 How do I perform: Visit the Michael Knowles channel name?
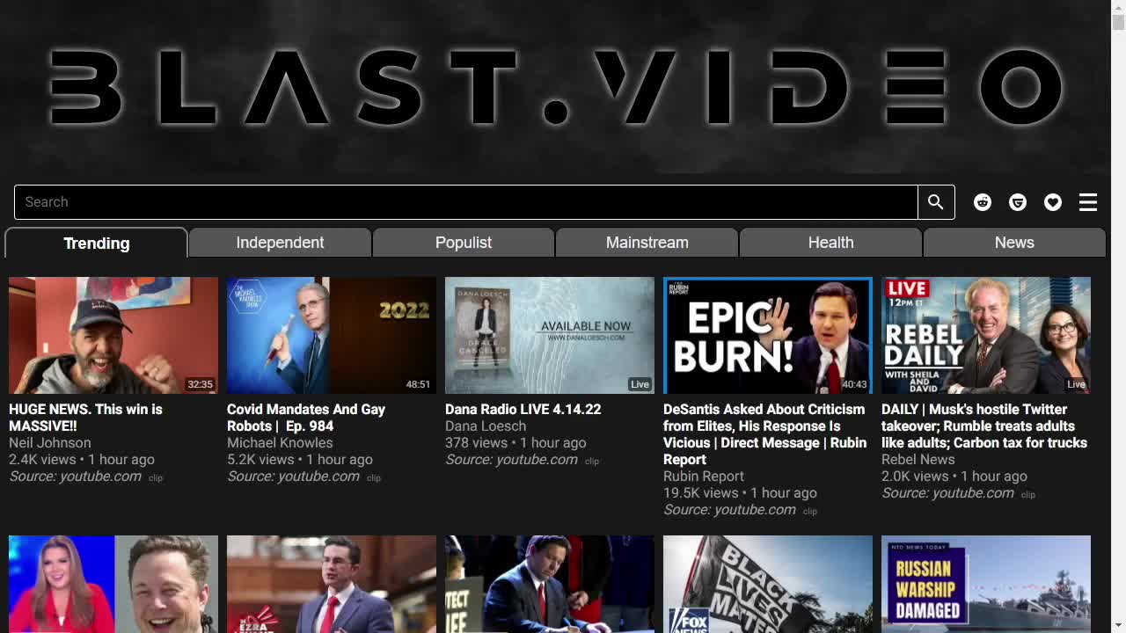point(280,443)
